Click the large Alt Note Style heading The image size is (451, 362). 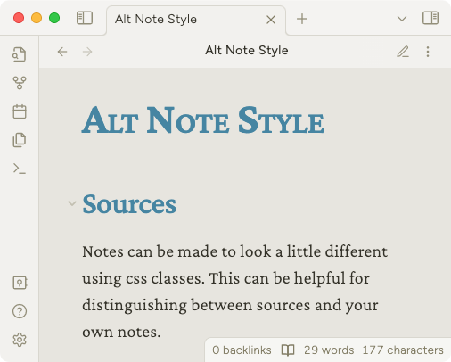tap(203, 120)
